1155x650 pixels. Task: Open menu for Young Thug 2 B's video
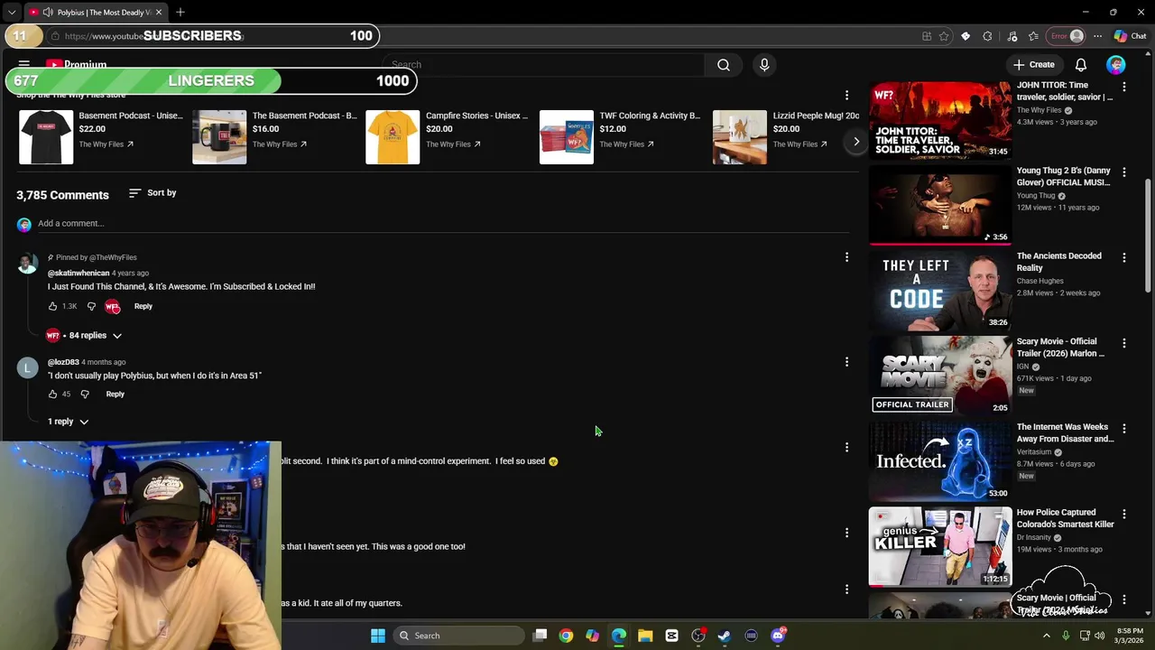point(1124,172)
